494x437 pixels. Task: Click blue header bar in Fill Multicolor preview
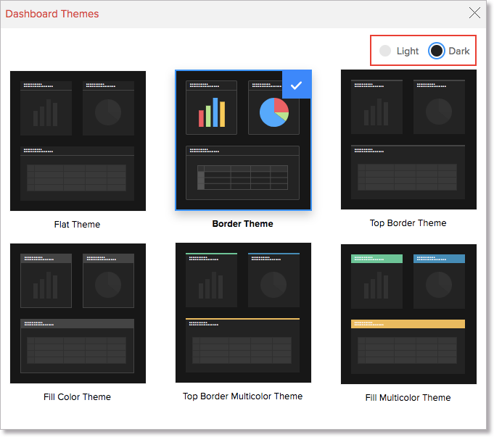tap(439, 259)
